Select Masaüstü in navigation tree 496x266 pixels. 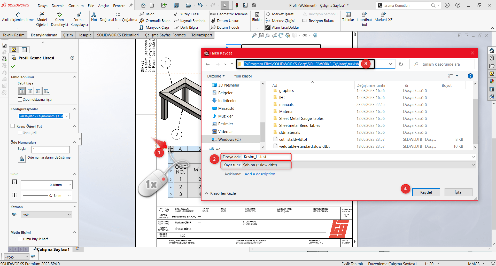[226, 108]
